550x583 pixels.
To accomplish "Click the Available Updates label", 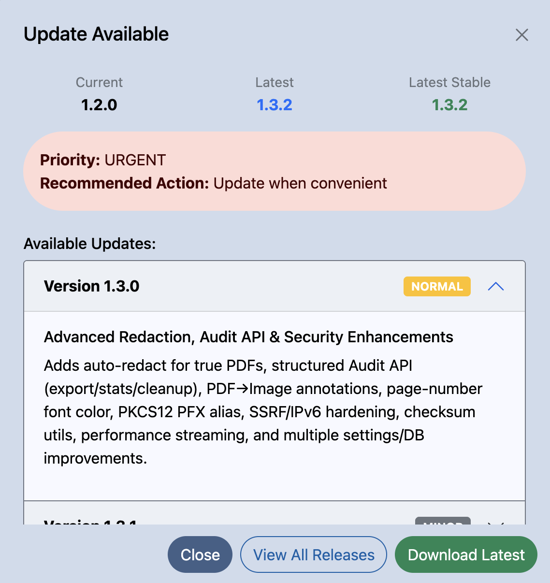I will [x=90, y=244].
